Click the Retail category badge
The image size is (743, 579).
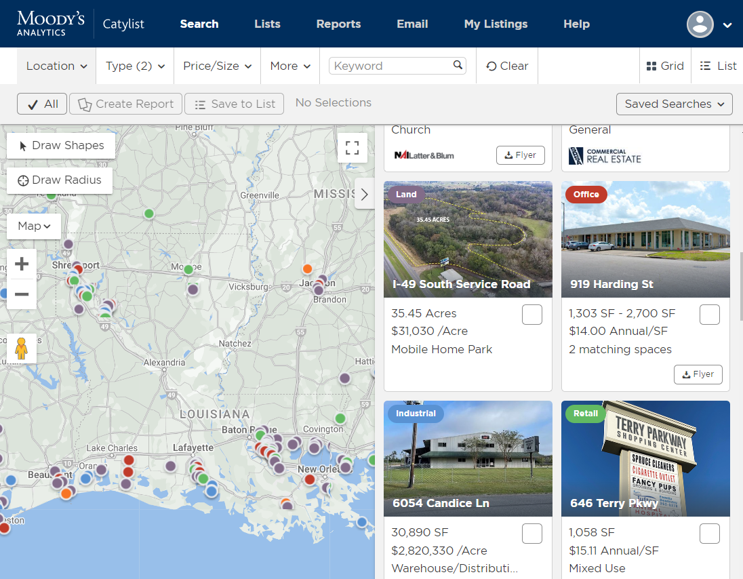coord(586,413)
